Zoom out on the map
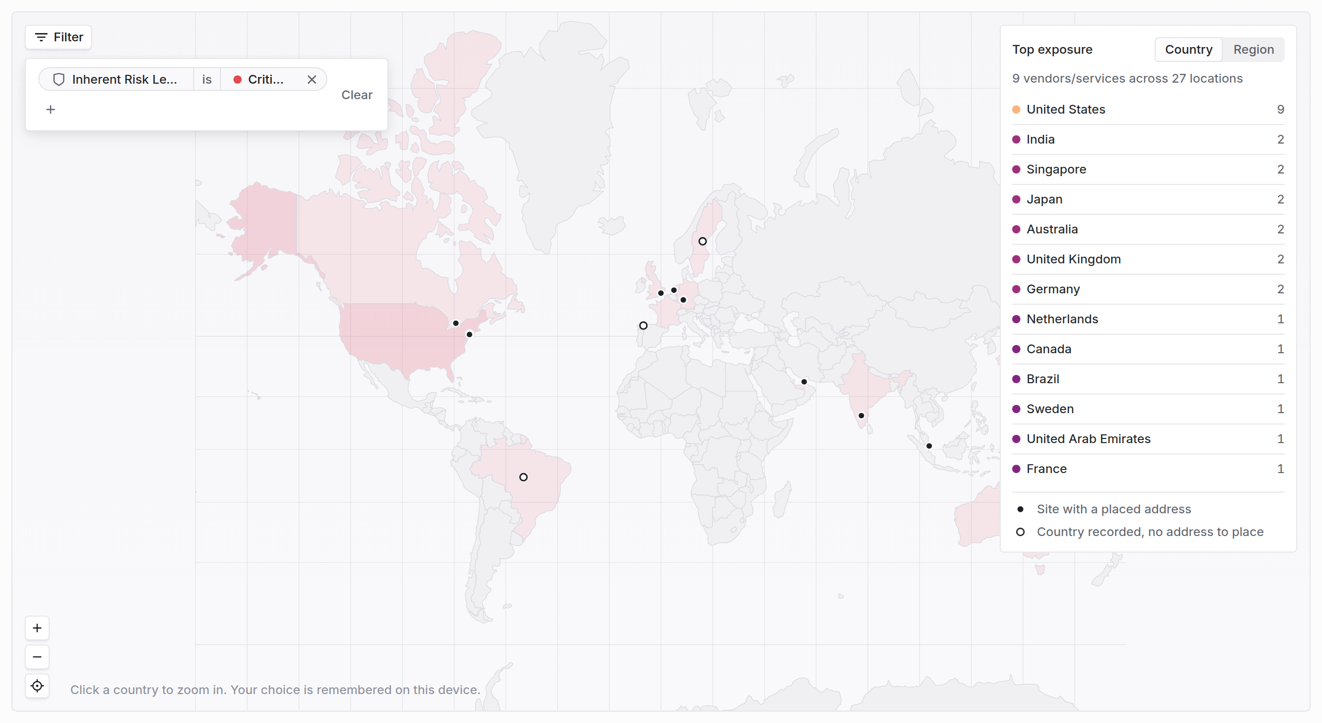The width and height of the screenshot is (1322, 723). click(37, 657)
